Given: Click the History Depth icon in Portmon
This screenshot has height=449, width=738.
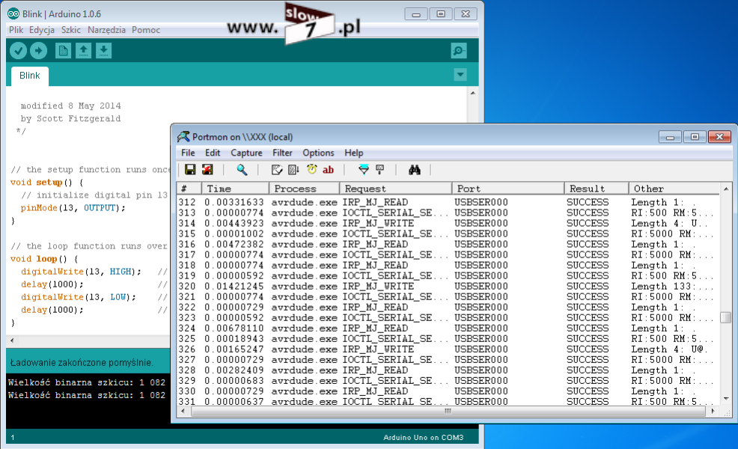Looking at the screenshot, I should tap(379, 169).
